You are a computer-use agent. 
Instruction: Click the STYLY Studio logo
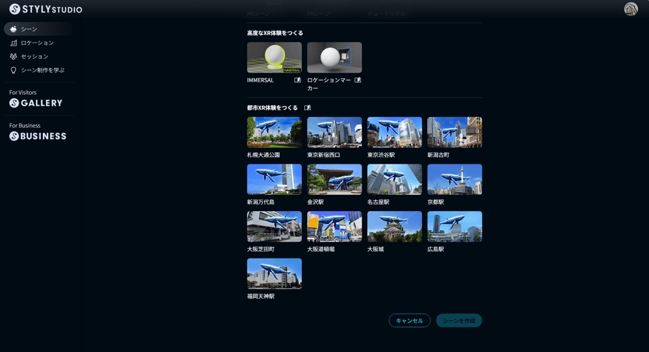pyautogui.click(x=45, y=9)
